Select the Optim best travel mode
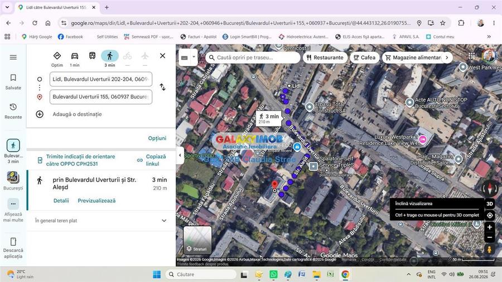 point(57,59)
